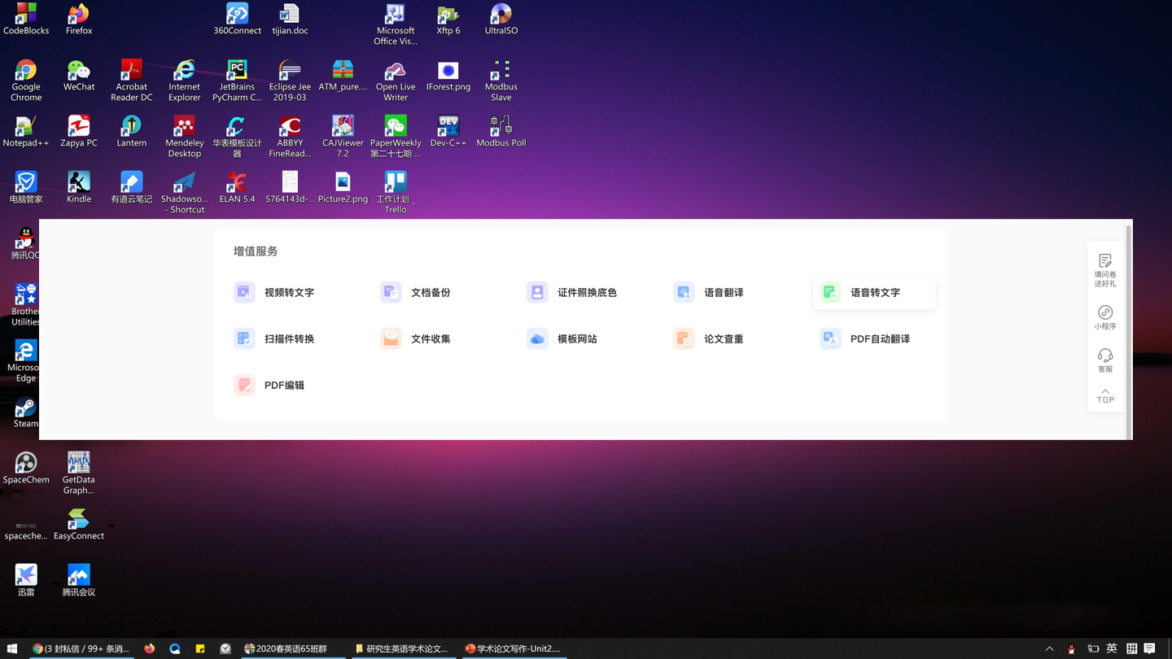Select ELAN 5.4 desktop icon
The height and width of the screenshot is (659, 1172).
click(238, 188)
